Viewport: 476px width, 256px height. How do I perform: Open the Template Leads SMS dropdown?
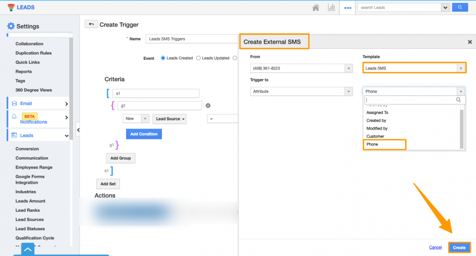[x=414, y=68]
